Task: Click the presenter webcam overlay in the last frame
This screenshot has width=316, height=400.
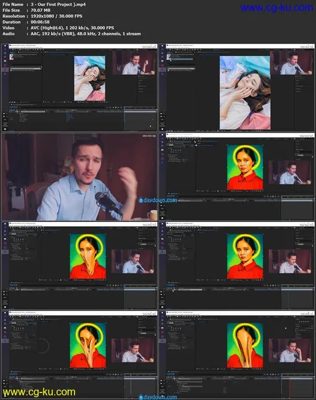Action: coord(290,351)
